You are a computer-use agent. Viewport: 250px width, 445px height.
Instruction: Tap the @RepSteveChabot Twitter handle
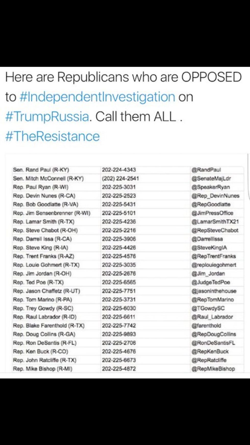pyautogui.click(x=215, y=230)
